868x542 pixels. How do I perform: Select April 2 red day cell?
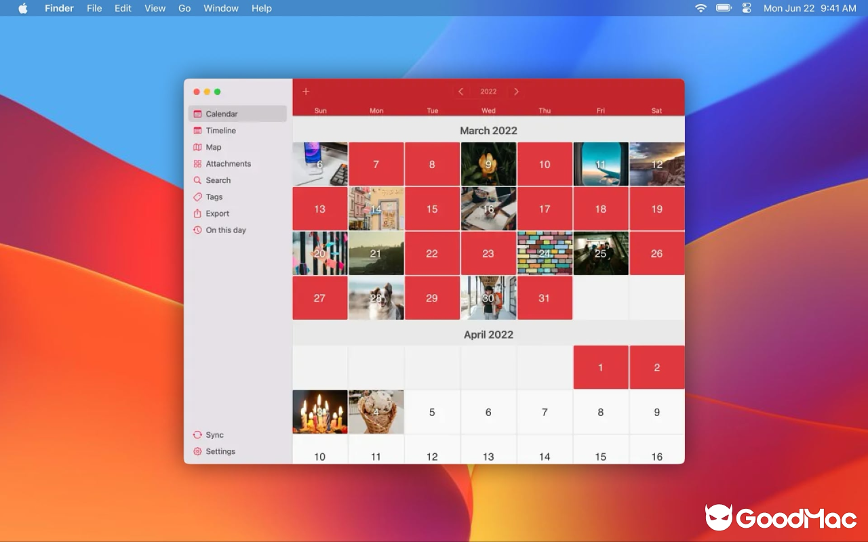click(657, 367)
